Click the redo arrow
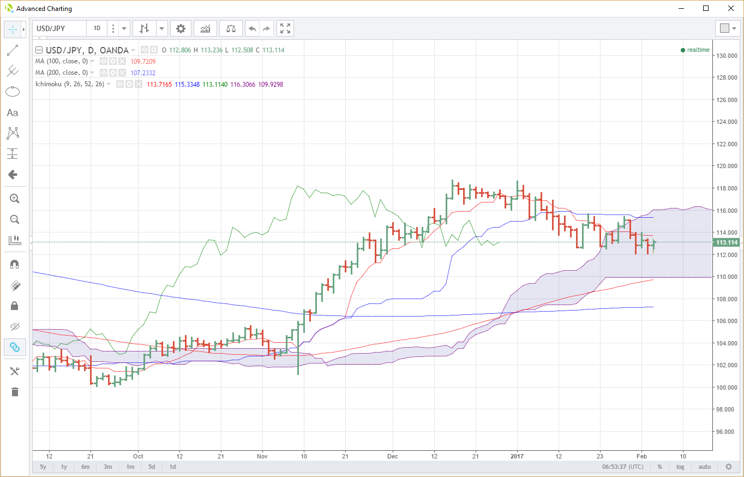Image resolution: width=744 pixels, height=477 pixels. point(266,28)
